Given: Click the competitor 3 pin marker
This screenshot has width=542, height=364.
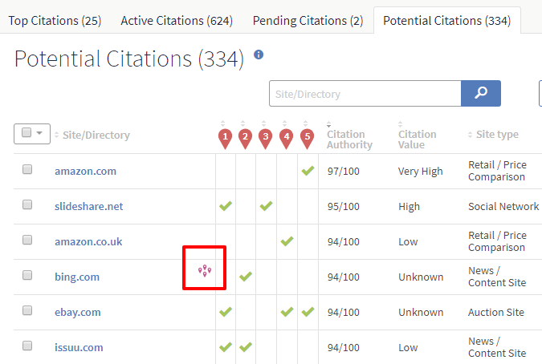Looking at the screenshot, I should coord(266,139).
